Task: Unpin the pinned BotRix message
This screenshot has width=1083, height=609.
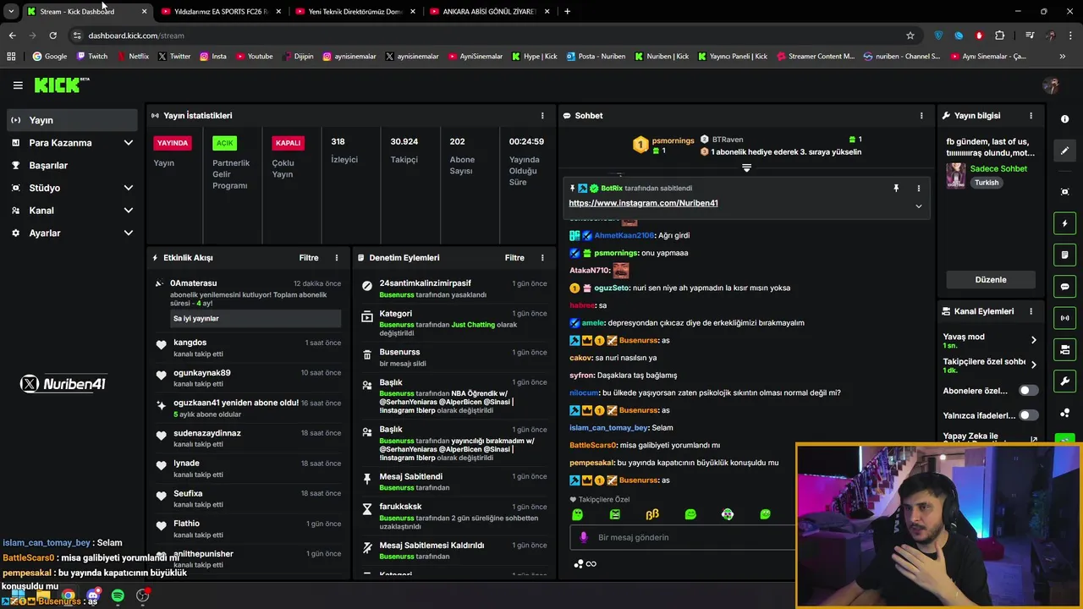Action: tap(896, 189)
